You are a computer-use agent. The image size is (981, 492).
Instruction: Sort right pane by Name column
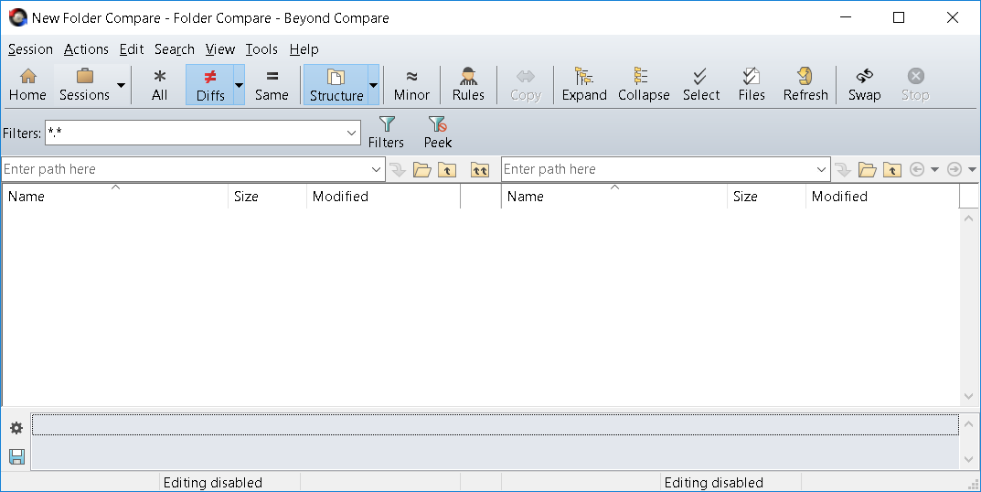(x=614, y=197)
